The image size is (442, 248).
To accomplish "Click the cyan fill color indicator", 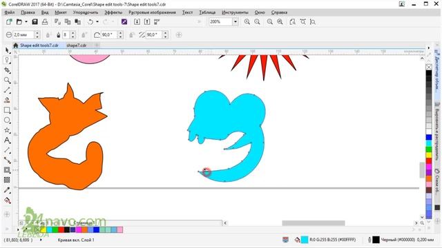I will pos(305,240).
